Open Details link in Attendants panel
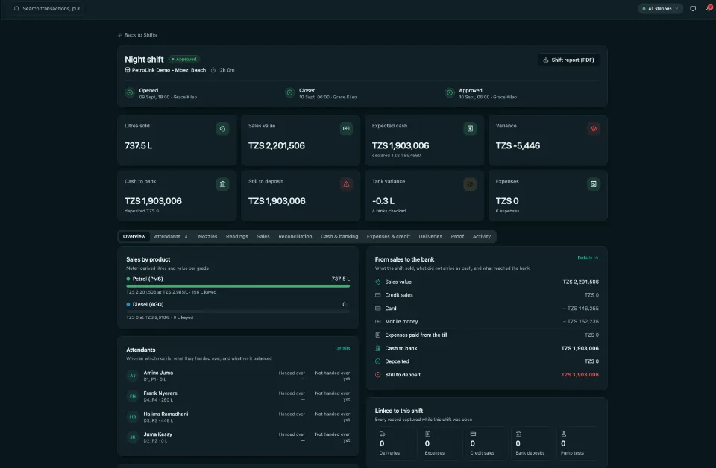This screenshot has width=716, height=468. coord(342,349)
